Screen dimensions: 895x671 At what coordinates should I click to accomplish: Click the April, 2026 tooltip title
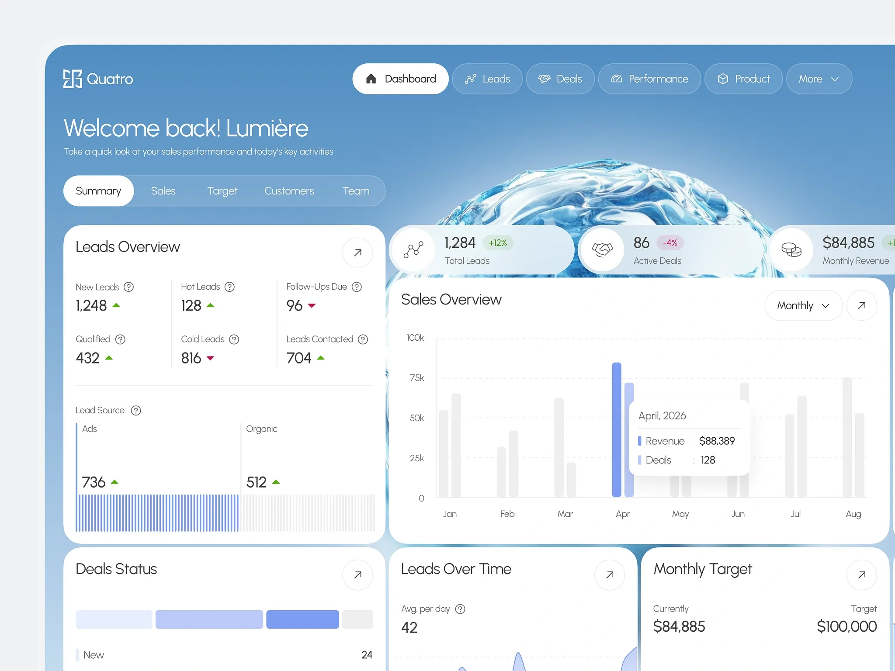(662, 416)
